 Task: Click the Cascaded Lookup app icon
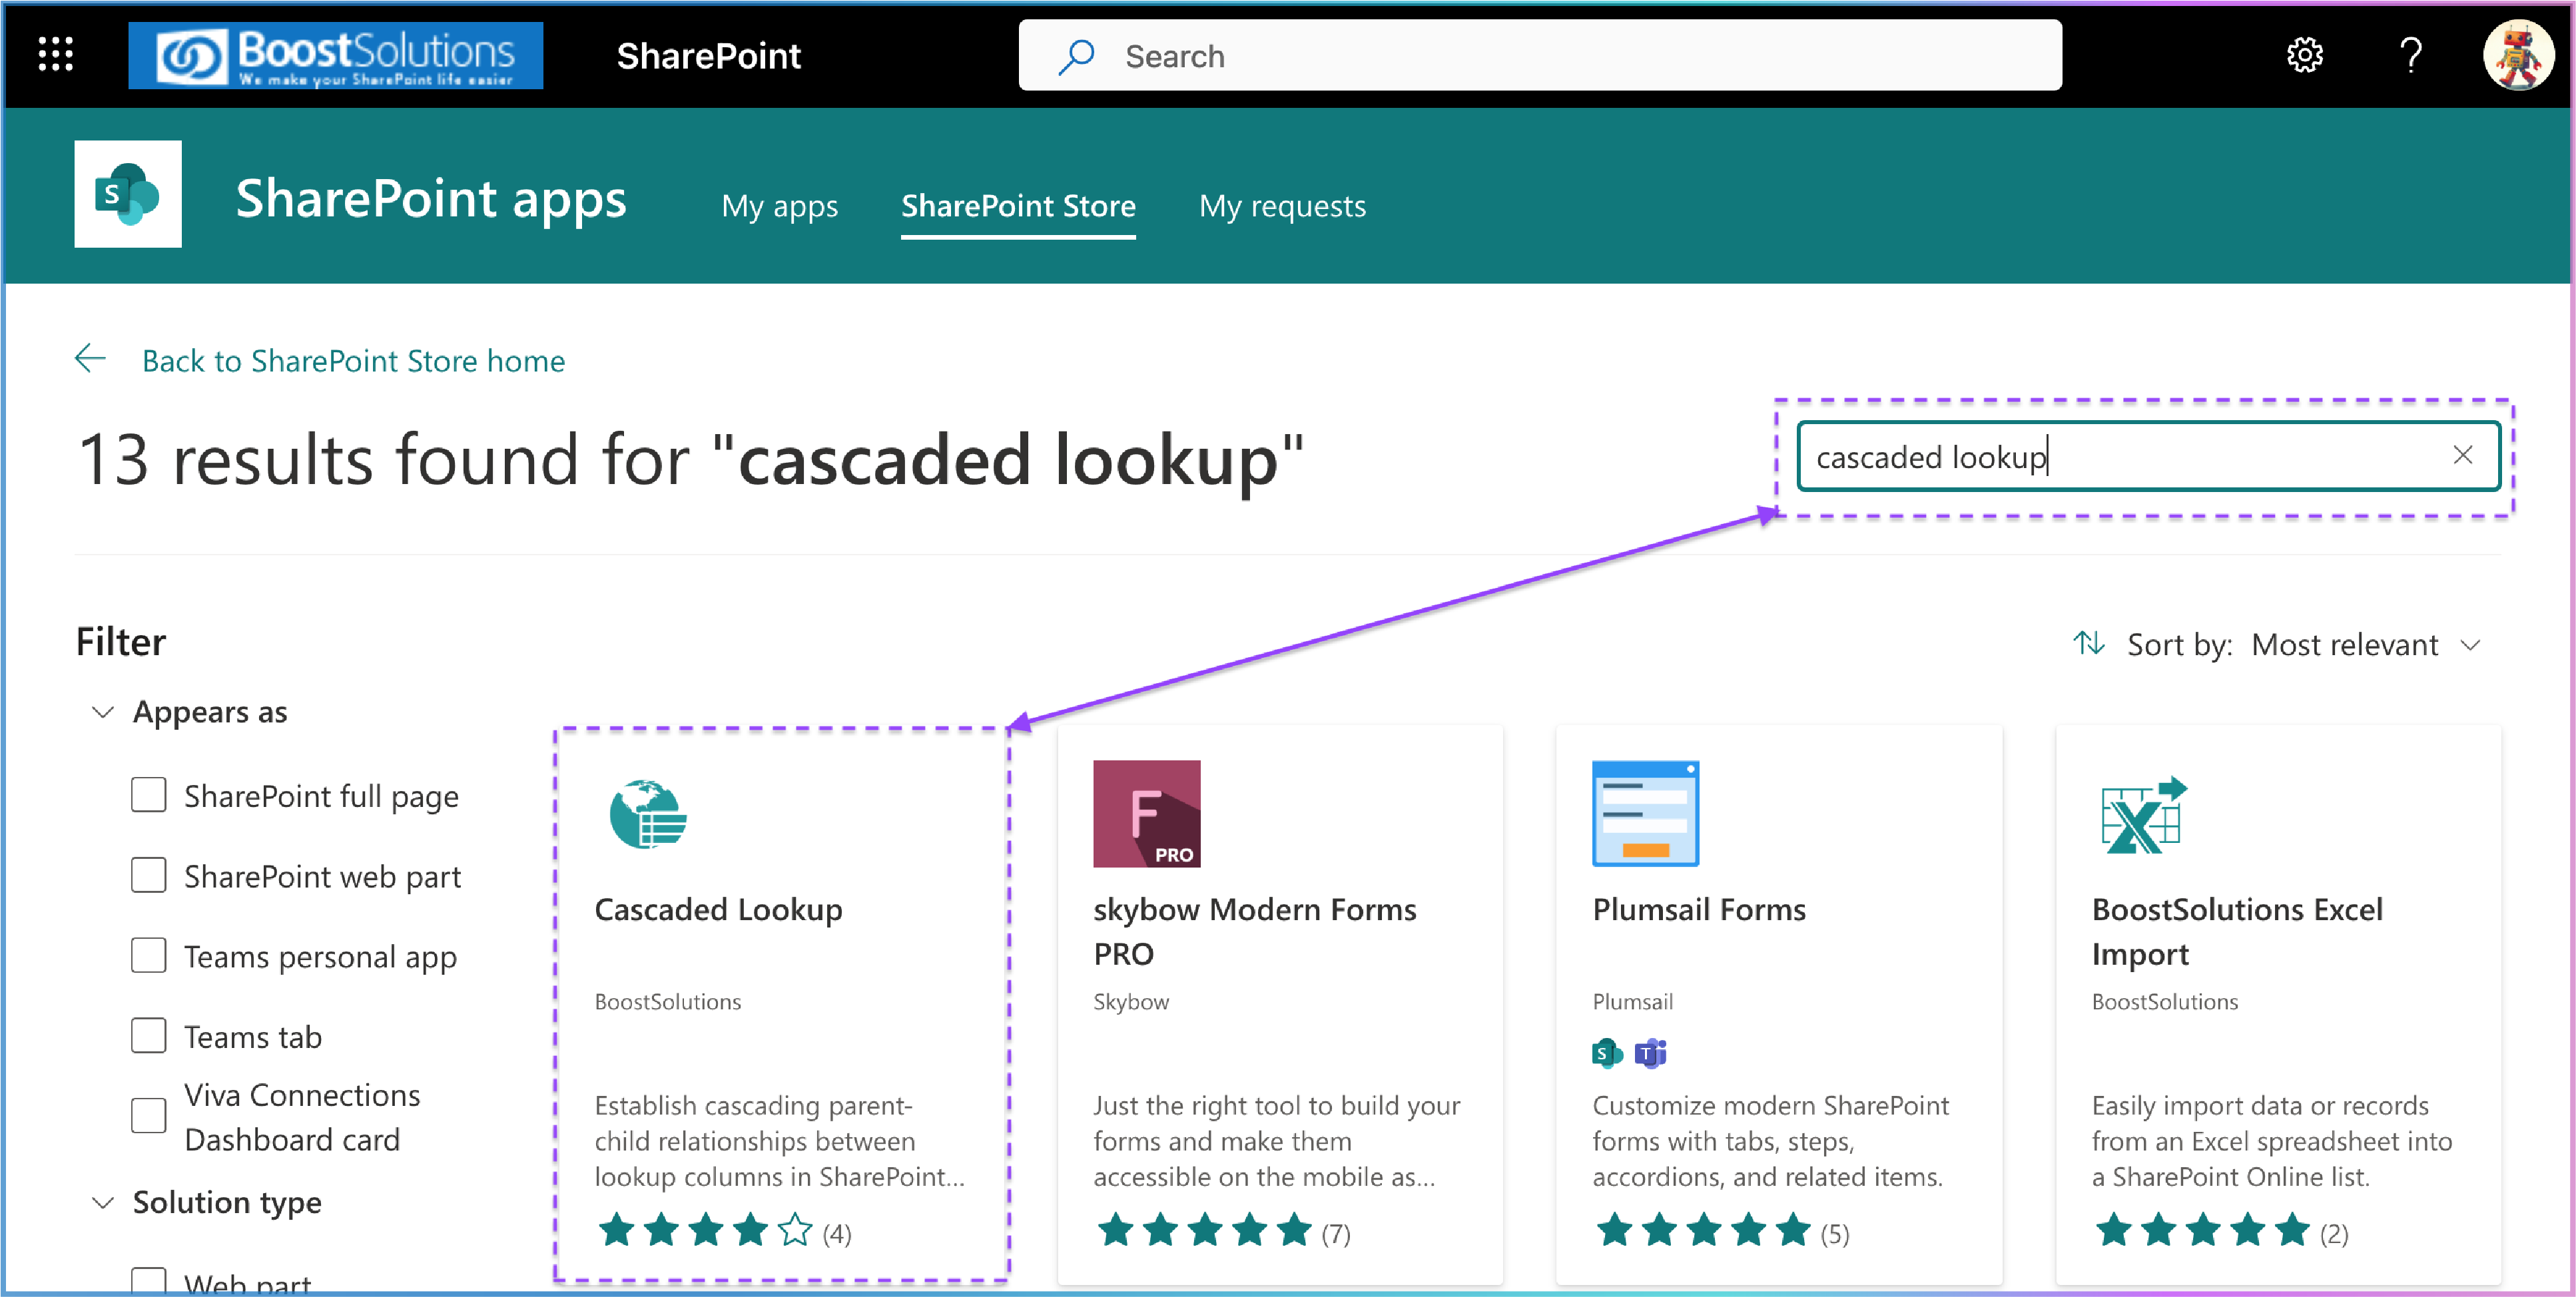click(648, 814)
